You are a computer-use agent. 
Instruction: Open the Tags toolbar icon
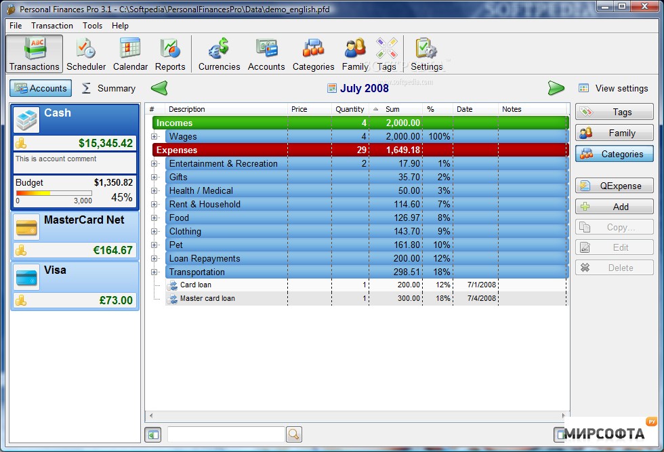tap(386, 54)
